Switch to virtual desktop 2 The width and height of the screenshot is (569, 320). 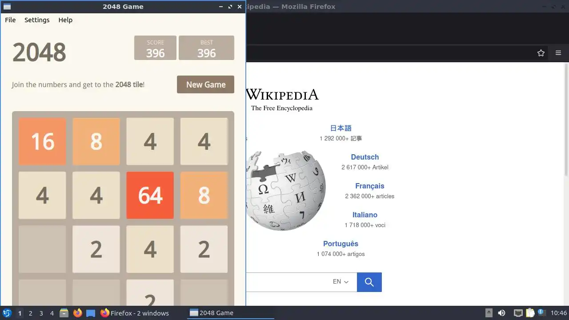(31, 313)
